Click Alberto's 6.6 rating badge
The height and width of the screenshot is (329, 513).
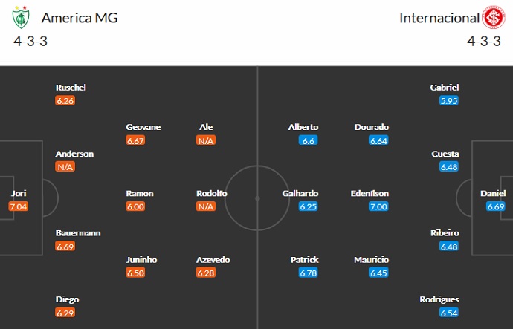[x=309, y=140]
